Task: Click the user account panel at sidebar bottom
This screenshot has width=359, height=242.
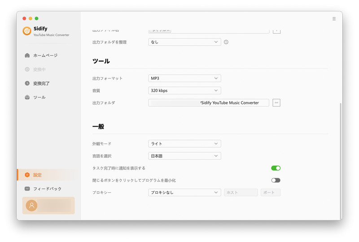Action: point(48,205)
